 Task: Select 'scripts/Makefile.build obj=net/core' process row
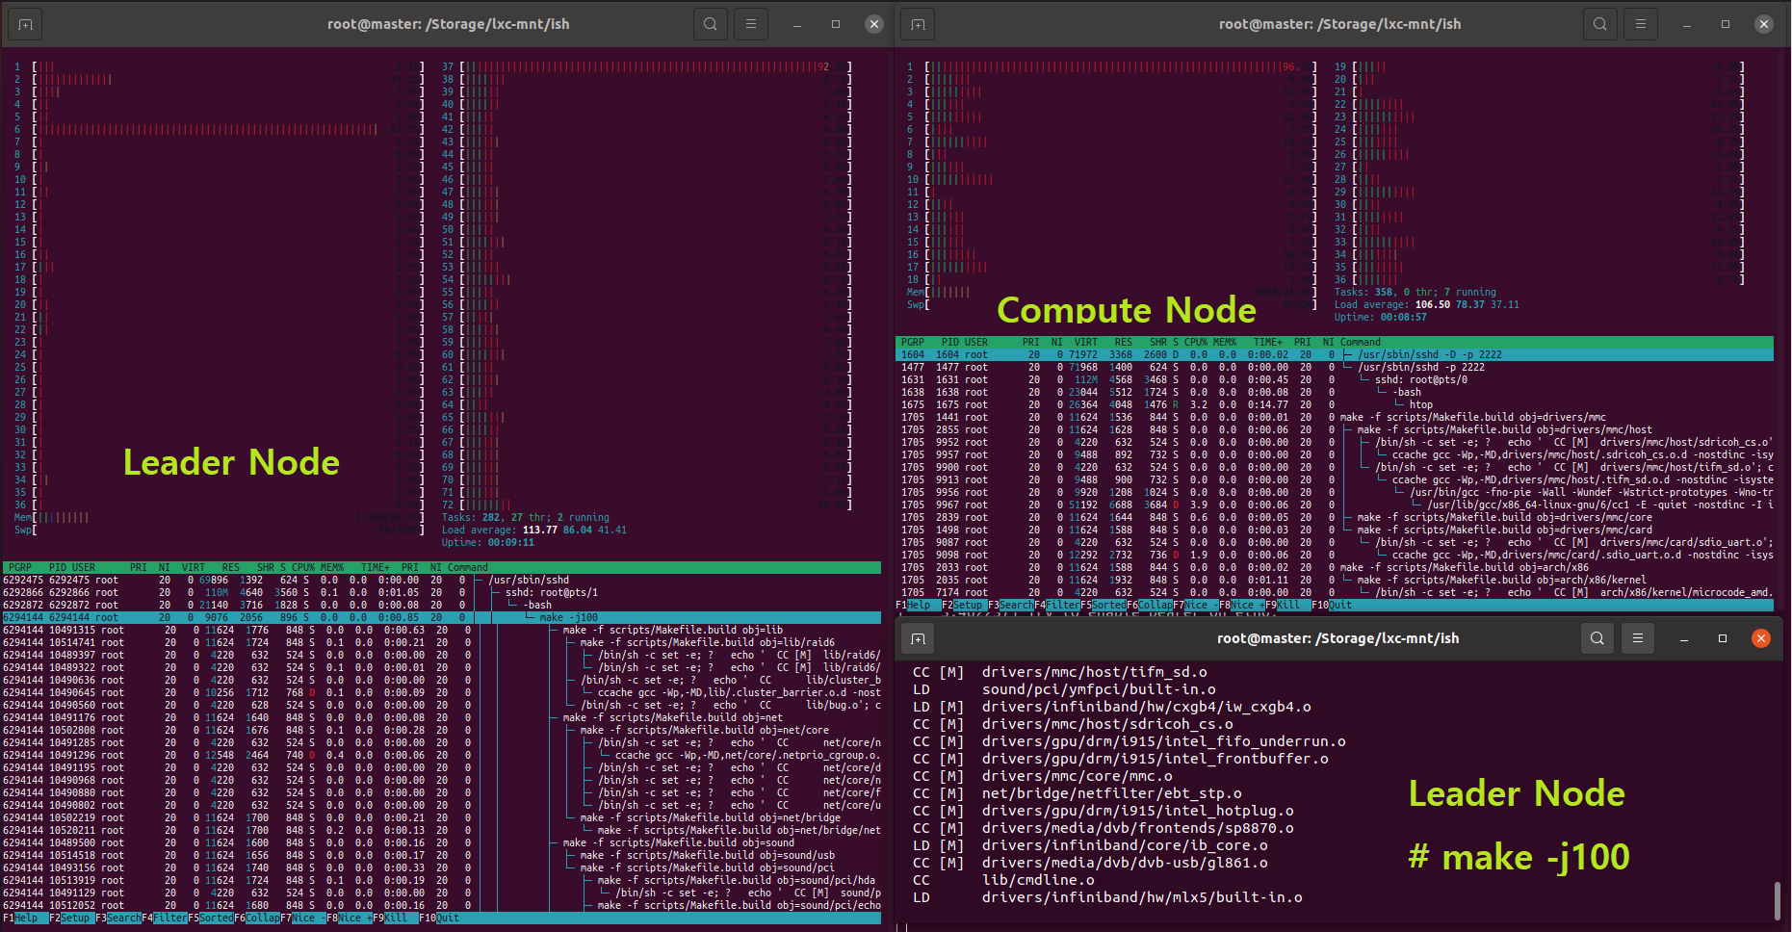coord(442,731)
